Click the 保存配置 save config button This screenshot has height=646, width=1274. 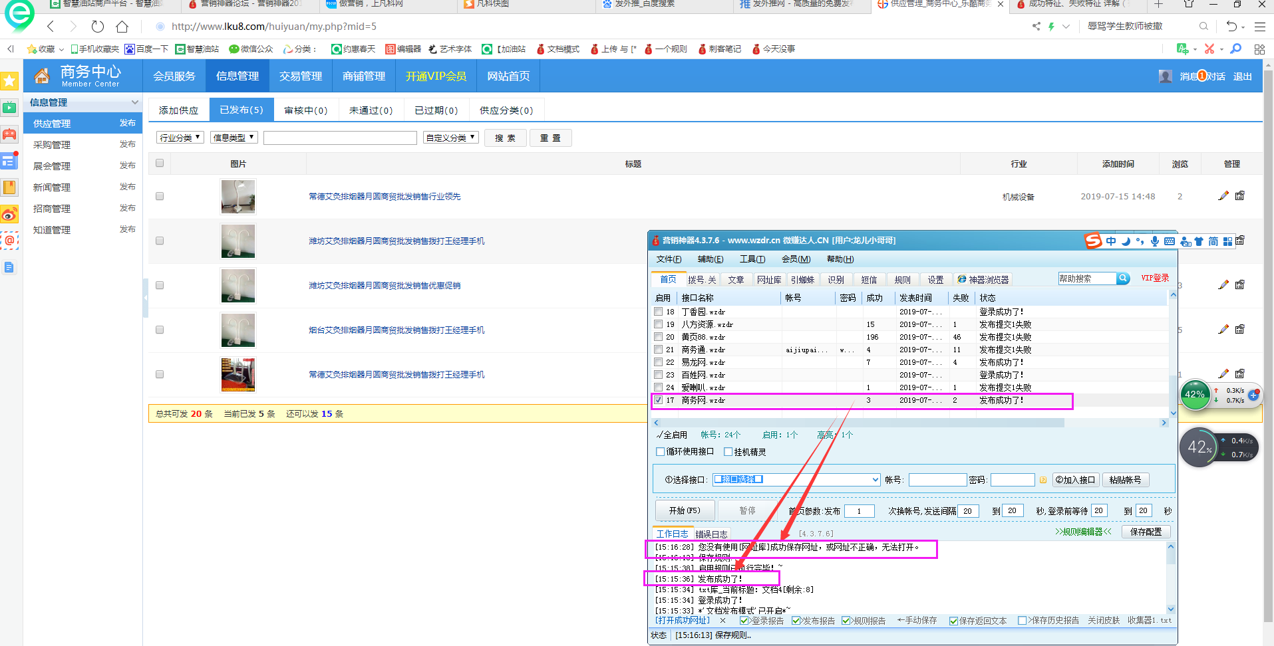[x=1146, y=532]
